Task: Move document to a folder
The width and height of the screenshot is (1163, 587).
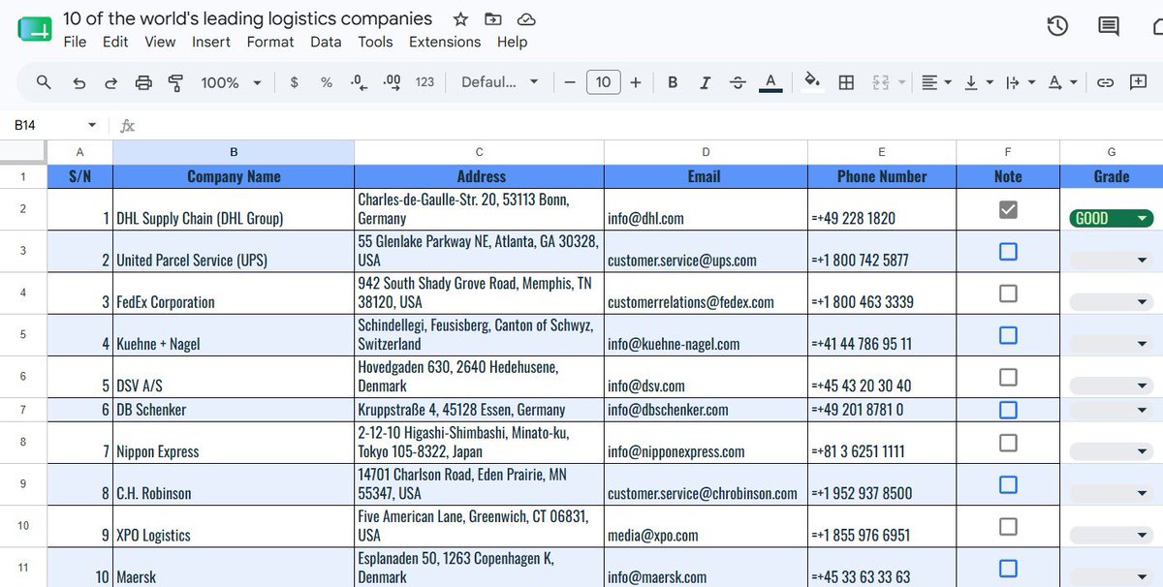Action: click(x=493, y=19)
